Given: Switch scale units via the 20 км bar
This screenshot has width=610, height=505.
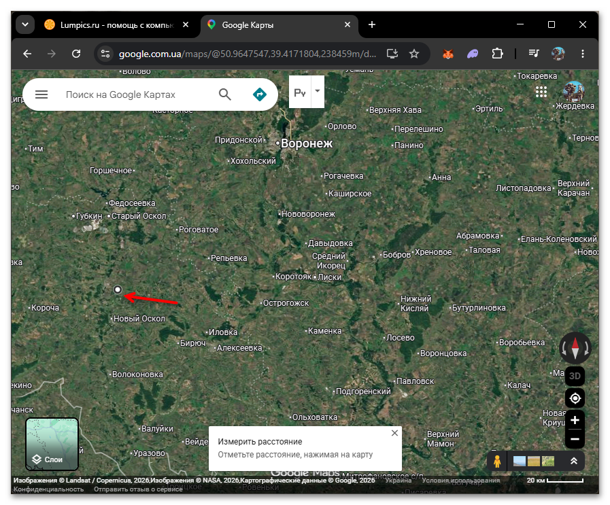Looking at the screenshot, I should [x=555, y=481].
